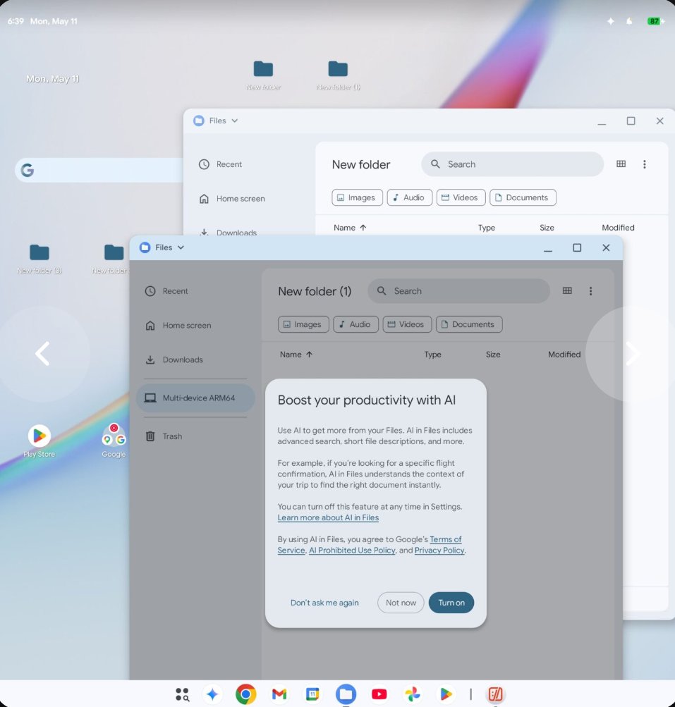Filter by Images in back window

357,197
